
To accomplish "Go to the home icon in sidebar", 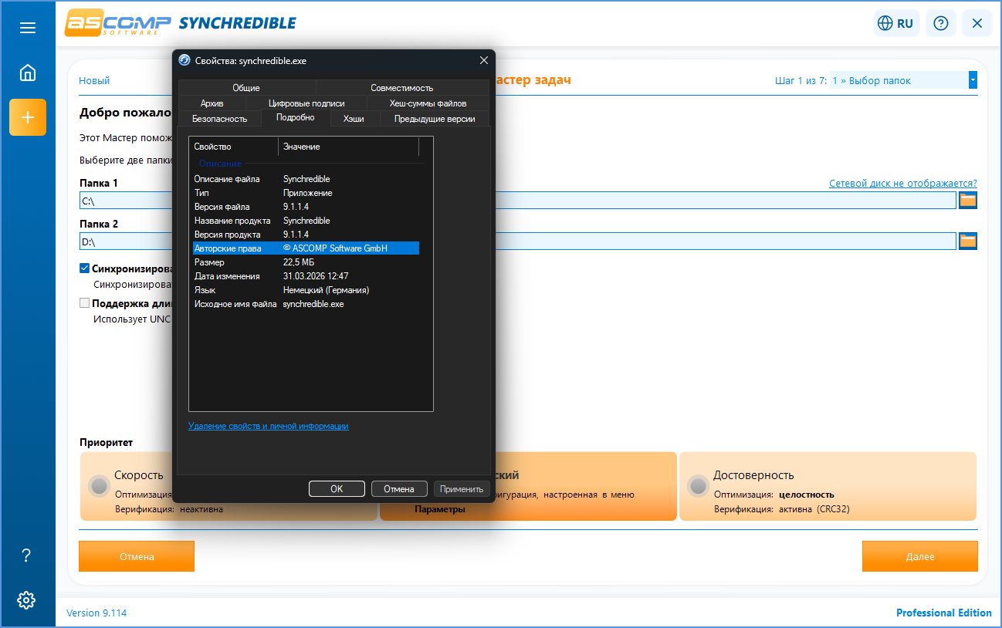I will click(x=28, y=73).
